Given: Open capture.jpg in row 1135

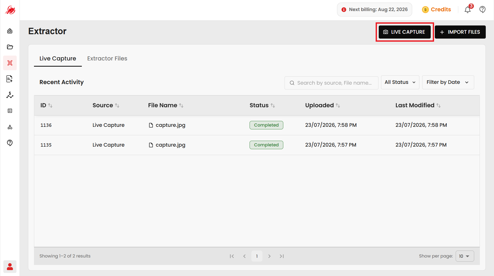Looking at the screenshot, I should tap(170, 145).
